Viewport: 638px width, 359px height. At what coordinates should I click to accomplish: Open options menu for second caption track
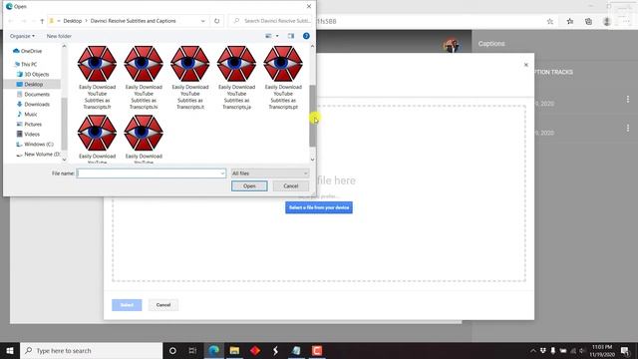(628, 129)
